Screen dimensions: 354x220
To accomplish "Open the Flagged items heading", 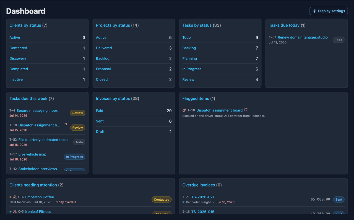I will pyautogui.click(x=196, y=99).
